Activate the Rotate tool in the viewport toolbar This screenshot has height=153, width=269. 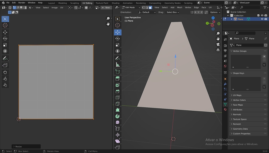click(x=117, y=38)
